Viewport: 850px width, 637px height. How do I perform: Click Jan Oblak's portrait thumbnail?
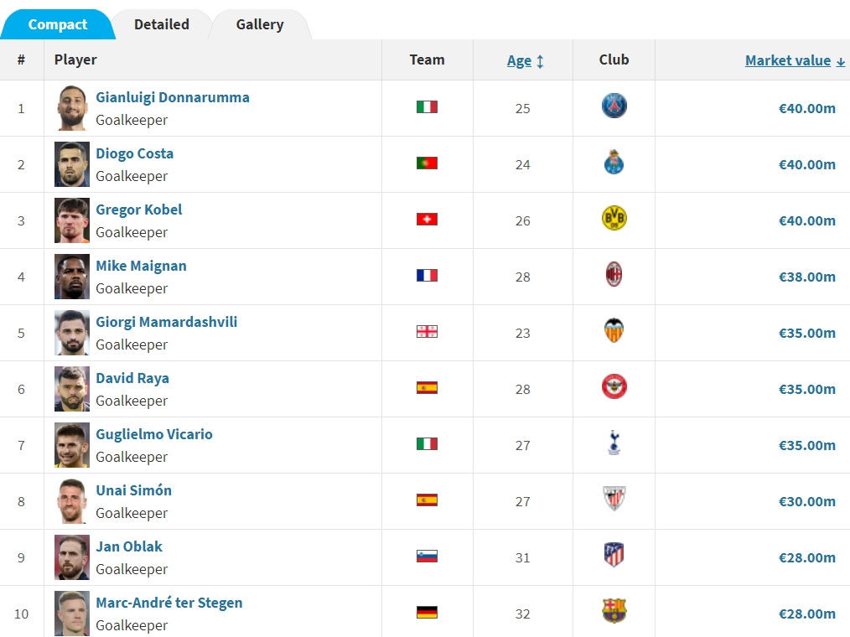72,557
